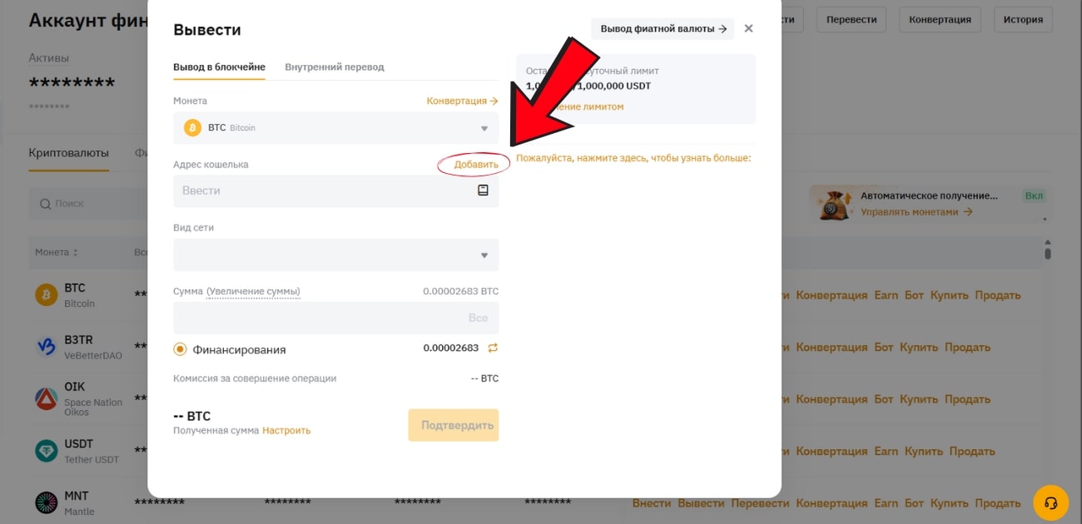Open the Криптовалюты tab
Screen dimensions: 1082x524
coord(68,153)
